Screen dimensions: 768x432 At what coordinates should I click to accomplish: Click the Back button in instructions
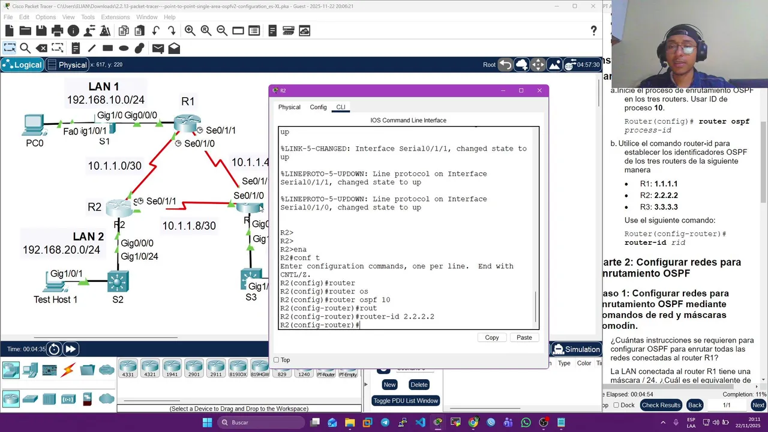click(695, 405)
